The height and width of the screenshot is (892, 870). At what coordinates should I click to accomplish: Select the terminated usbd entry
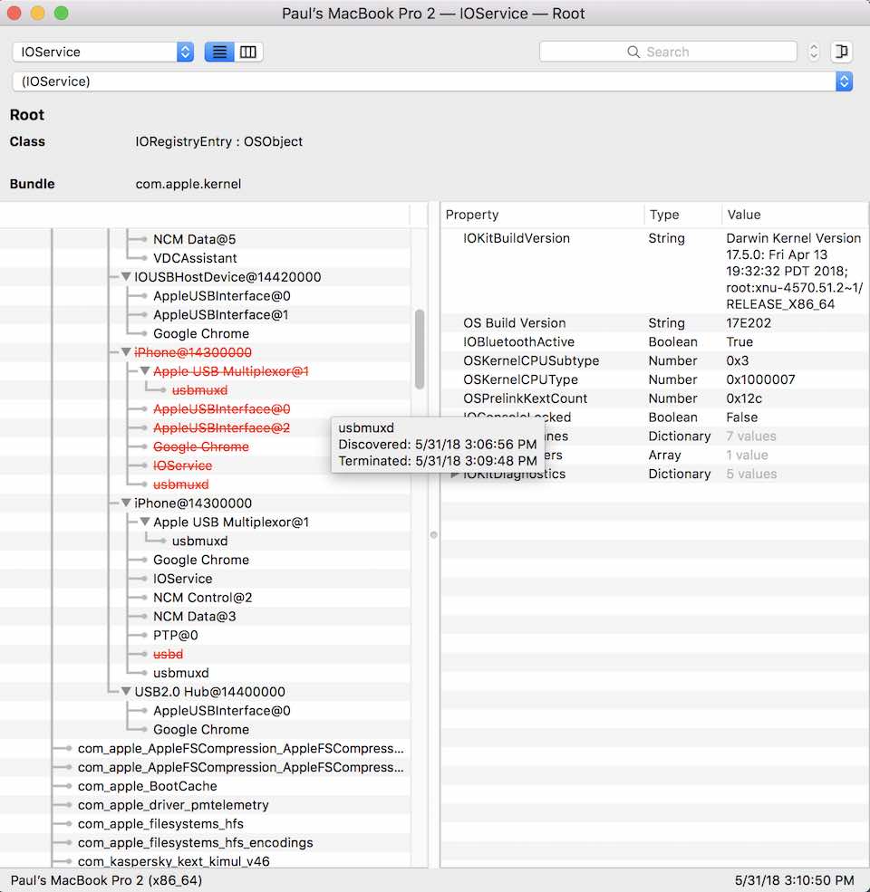point(168,654)
